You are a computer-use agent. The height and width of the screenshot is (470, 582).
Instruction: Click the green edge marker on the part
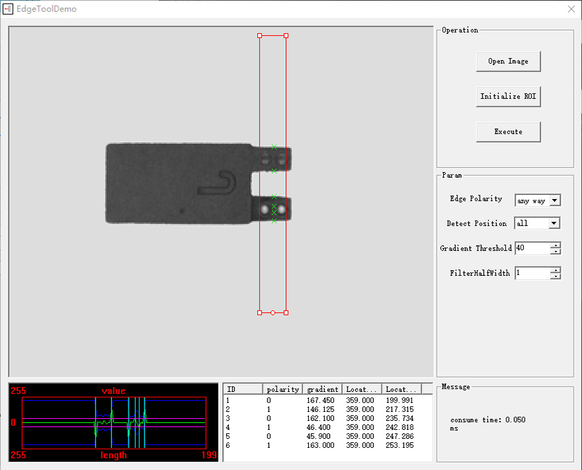click(x=274, y=147)
